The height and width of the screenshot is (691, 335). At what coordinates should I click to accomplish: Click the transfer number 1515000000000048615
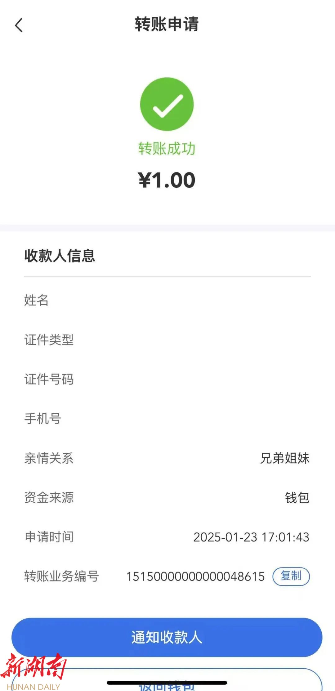(195, 577)
